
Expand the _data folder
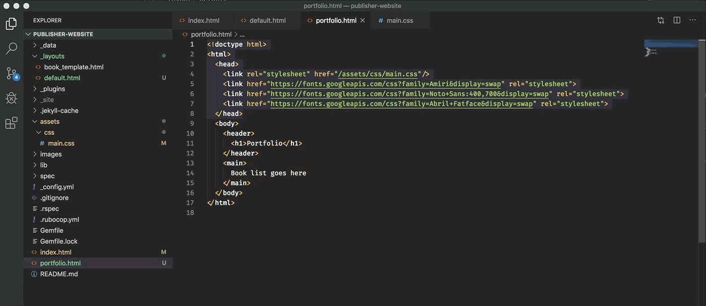98,45
